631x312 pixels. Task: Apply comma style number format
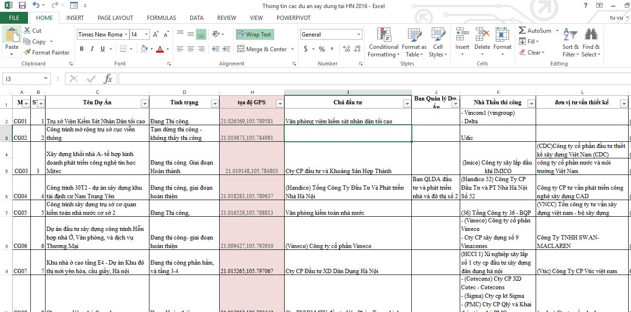point(333,49)
